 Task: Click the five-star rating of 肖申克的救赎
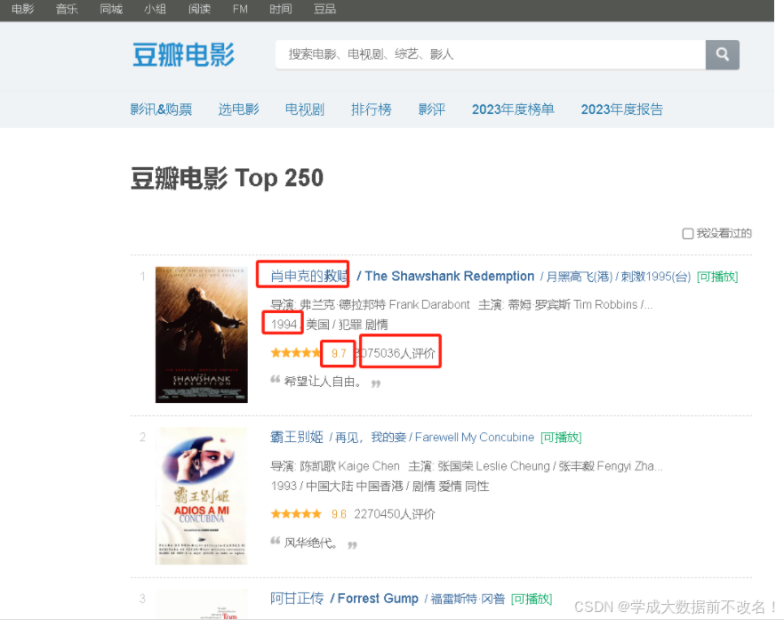click(x=295, y=353)
